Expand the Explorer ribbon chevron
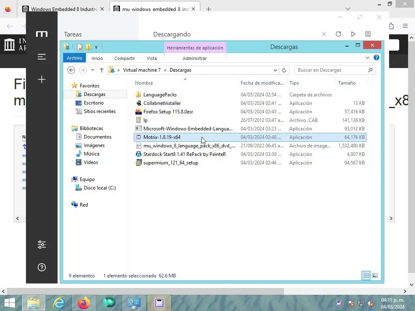415x311 pixels. coord(367,58)
